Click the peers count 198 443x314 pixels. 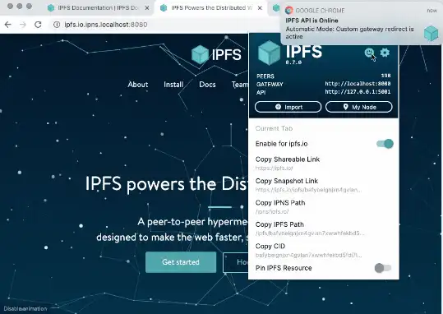tap(385, 76)
